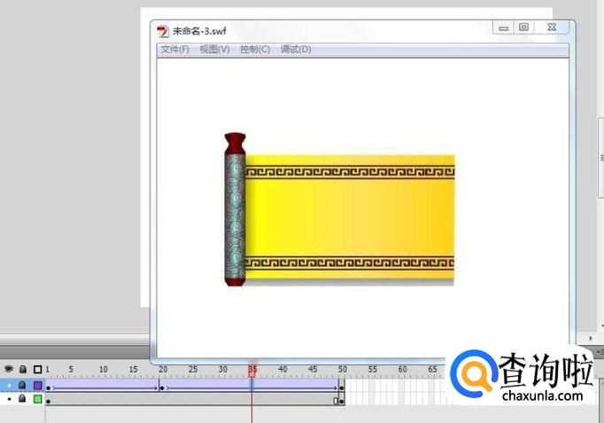This screenshot has width=604, height=423.
Task: Select the keyframe at frame 20 on top layer
Action: click(x=160, y=387)
